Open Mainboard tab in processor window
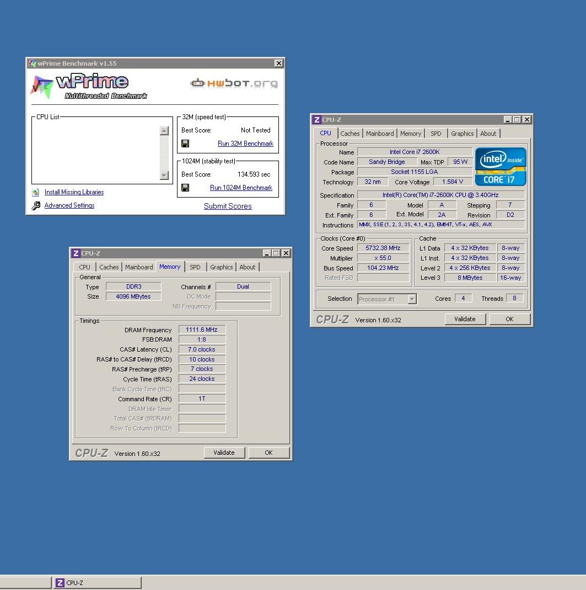Screen dimensions: 586x590 click(380, 134)
